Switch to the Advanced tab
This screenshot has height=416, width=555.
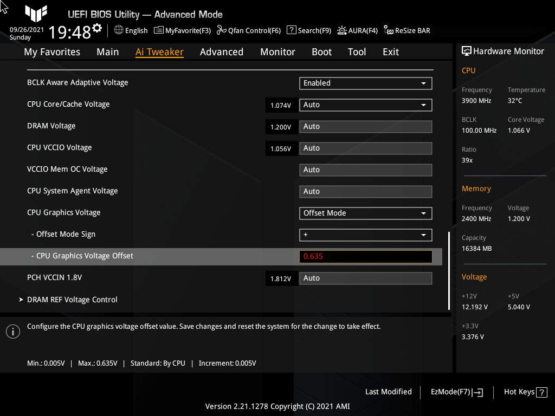(x=222, y=51)
